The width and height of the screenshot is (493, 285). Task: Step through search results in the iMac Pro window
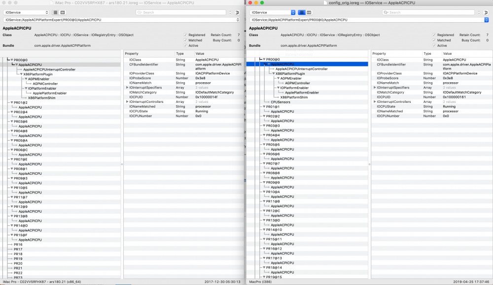pyautogui.click(x=230, y=13)
